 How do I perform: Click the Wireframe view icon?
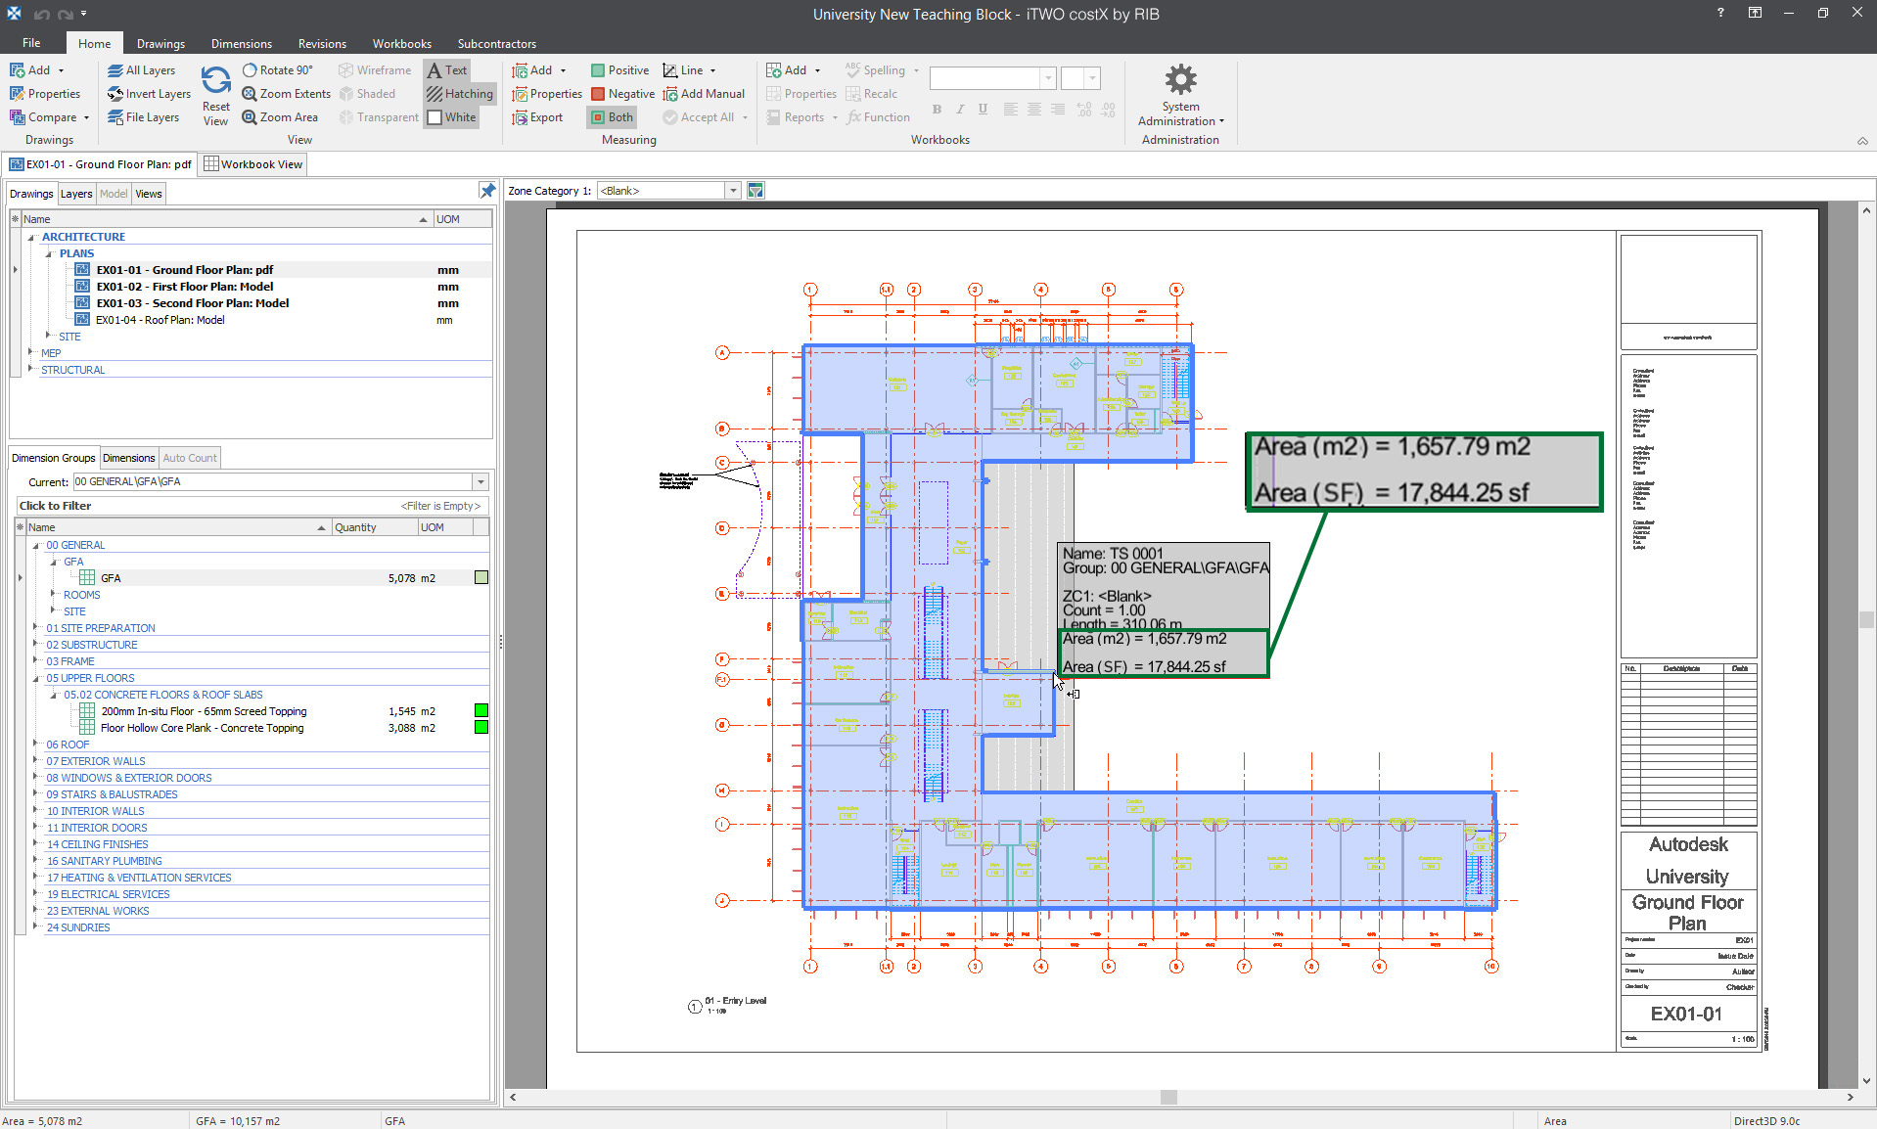pyautogui.click(x=345, y=70)
